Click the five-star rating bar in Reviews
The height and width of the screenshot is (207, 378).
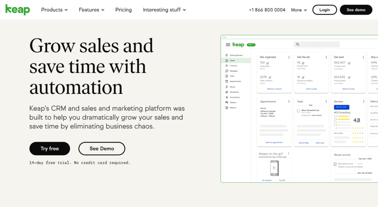click(x=344, y=116)
